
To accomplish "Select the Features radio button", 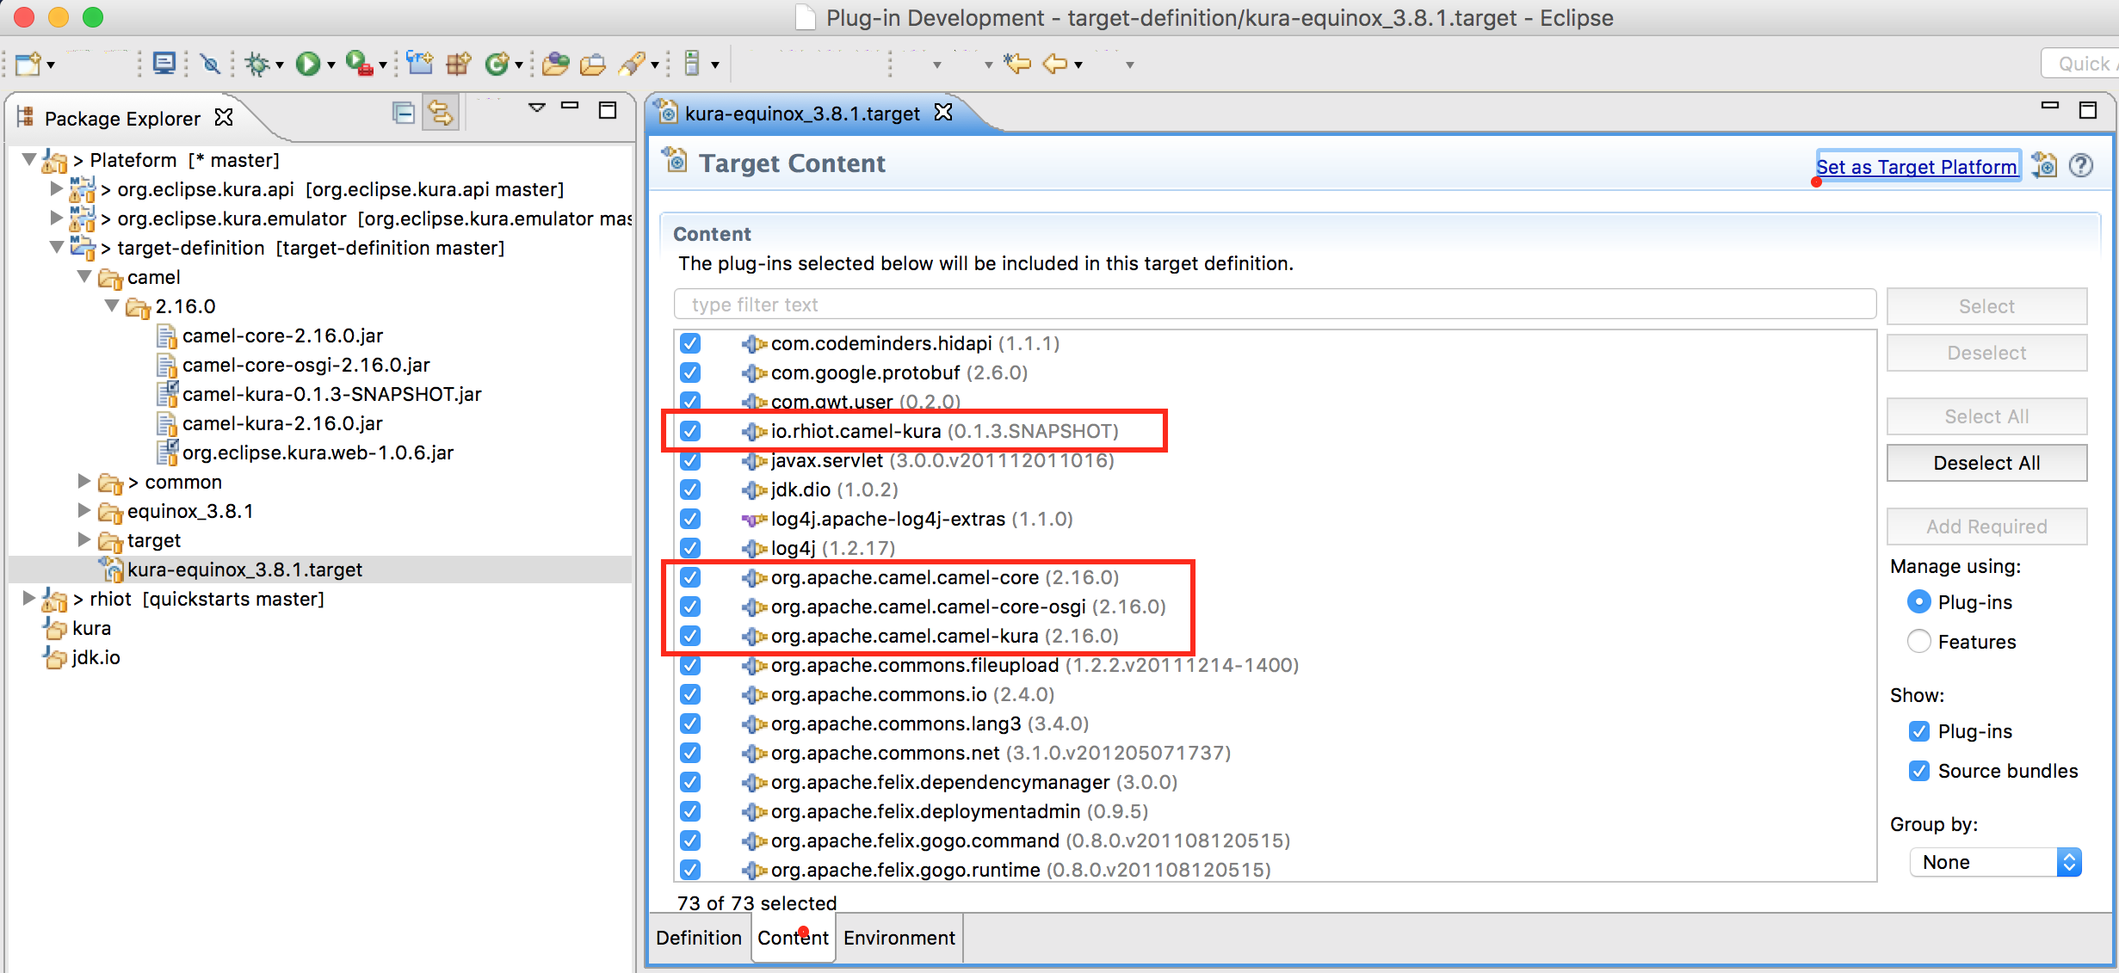I will (x=1918, y=642).
